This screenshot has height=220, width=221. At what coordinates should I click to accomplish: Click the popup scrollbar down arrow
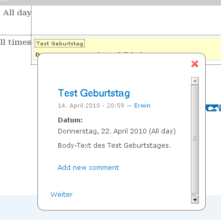195,200
